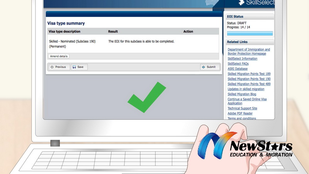Viewport: 309px width, 174px height.
Task: Click the Save button
Action: coord(79,67)
